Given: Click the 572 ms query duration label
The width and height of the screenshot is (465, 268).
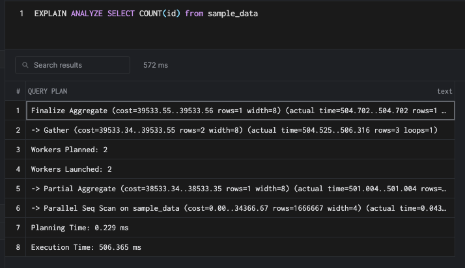Looking at the screenshot, I should tap(156, 66).
